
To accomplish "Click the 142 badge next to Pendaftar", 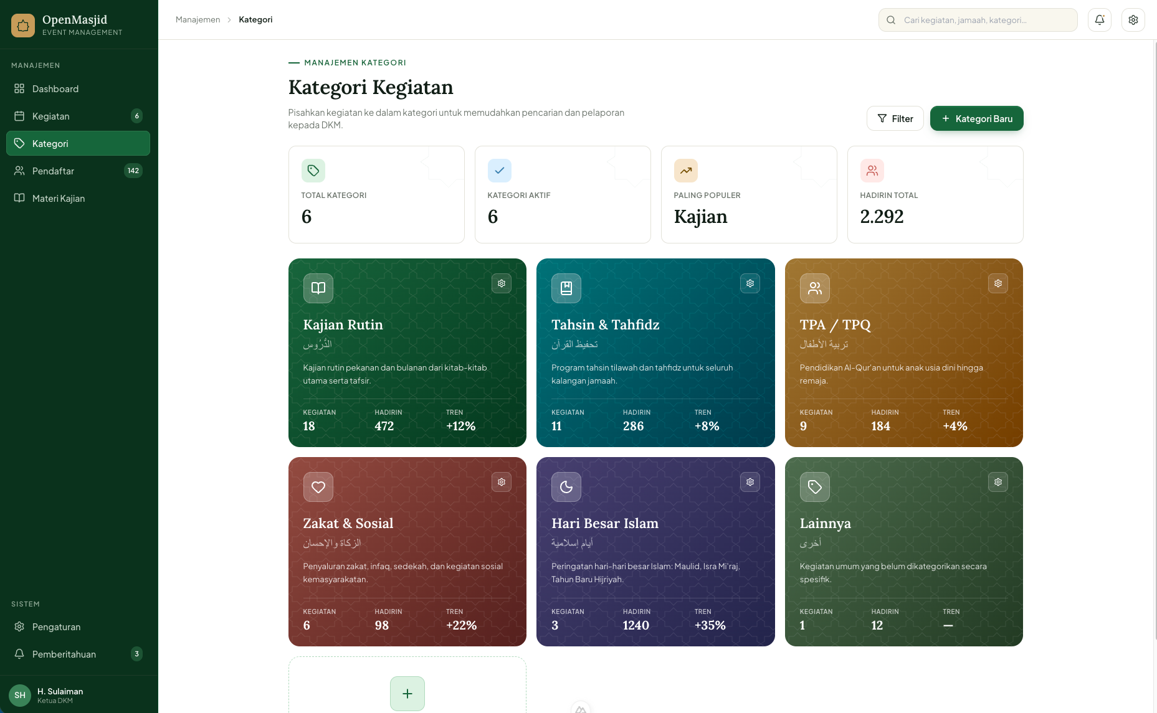I will [133, 171].
